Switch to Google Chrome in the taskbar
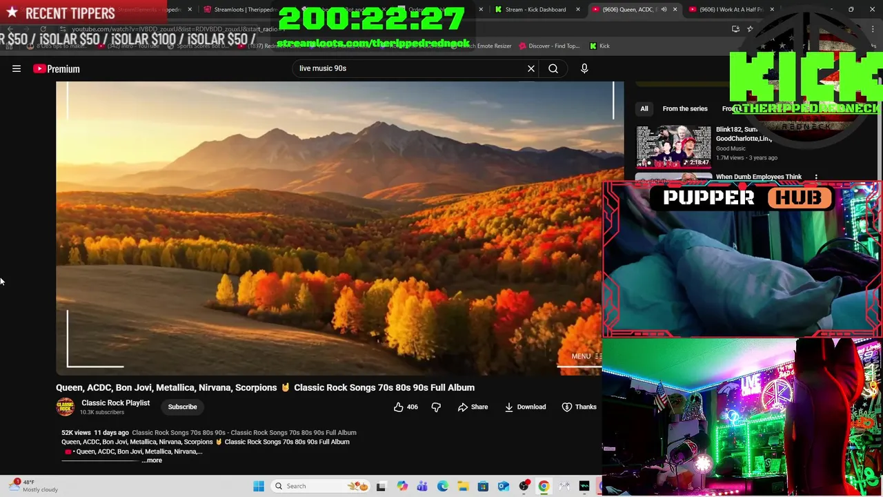The height and width of the screenshot is (497, 883). [544, 486]
